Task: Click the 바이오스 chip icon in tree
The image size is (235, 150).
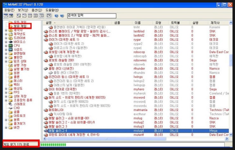Action: (x=10, y=42)
